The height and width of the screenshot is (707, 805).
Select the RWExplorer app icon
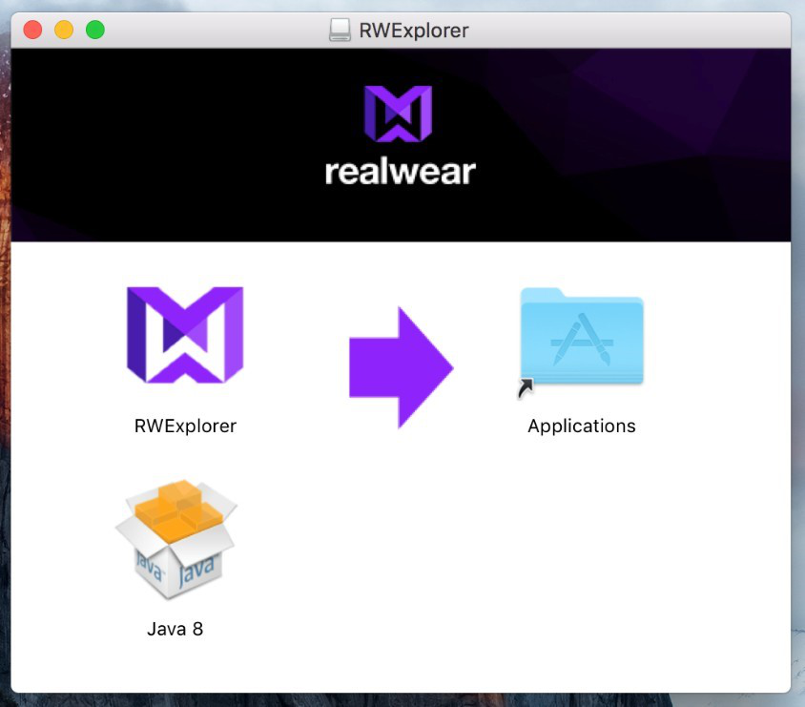coord(185,335)
